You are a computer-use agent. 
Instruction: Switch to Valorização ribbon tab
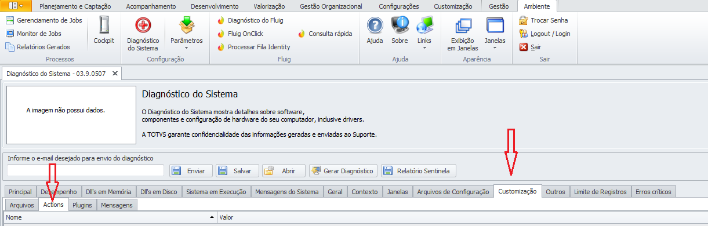[269, 6]
